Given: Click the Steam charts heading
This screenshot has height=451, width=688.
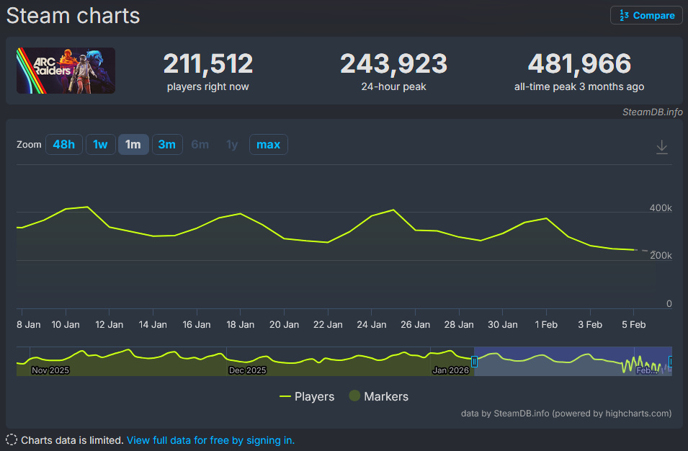Looking at the screenshot, I should (73, 16).
